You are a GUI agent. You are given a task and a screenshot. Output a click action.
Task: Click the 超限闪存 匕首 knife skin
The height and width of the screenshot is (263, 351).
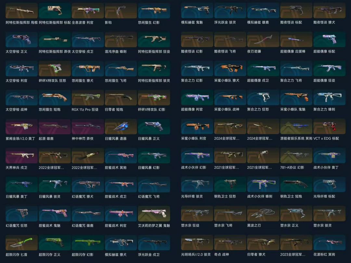point(21,243)
